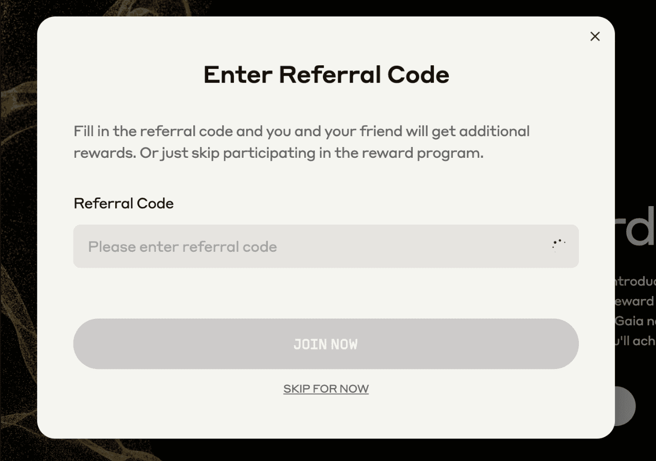The image size is (656, 461).
Task: Close the Enter Referral Code dialog
Action: [595, 36]
